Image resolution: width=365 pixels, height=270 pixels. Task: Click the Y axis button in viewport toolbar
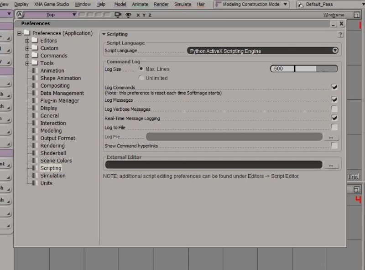144,15
